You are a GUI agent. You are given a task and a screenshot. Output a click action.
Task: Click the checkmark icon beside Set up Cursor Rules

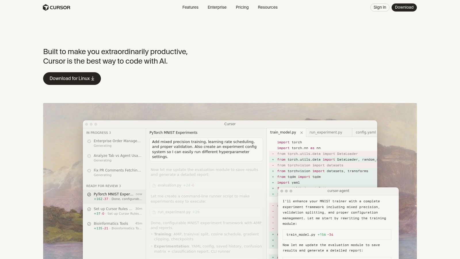(89, 209)
